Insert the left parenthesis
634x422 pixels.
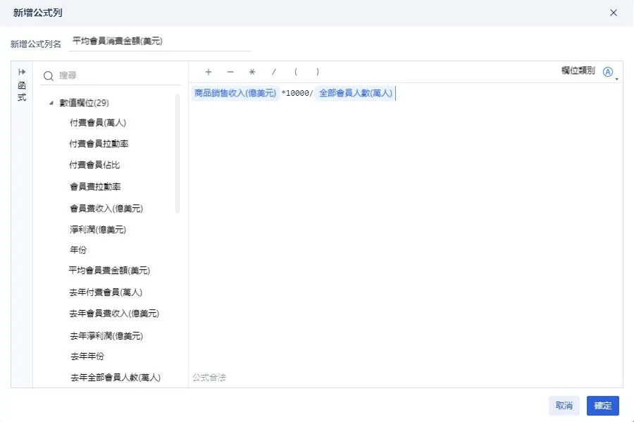(296, 72)
